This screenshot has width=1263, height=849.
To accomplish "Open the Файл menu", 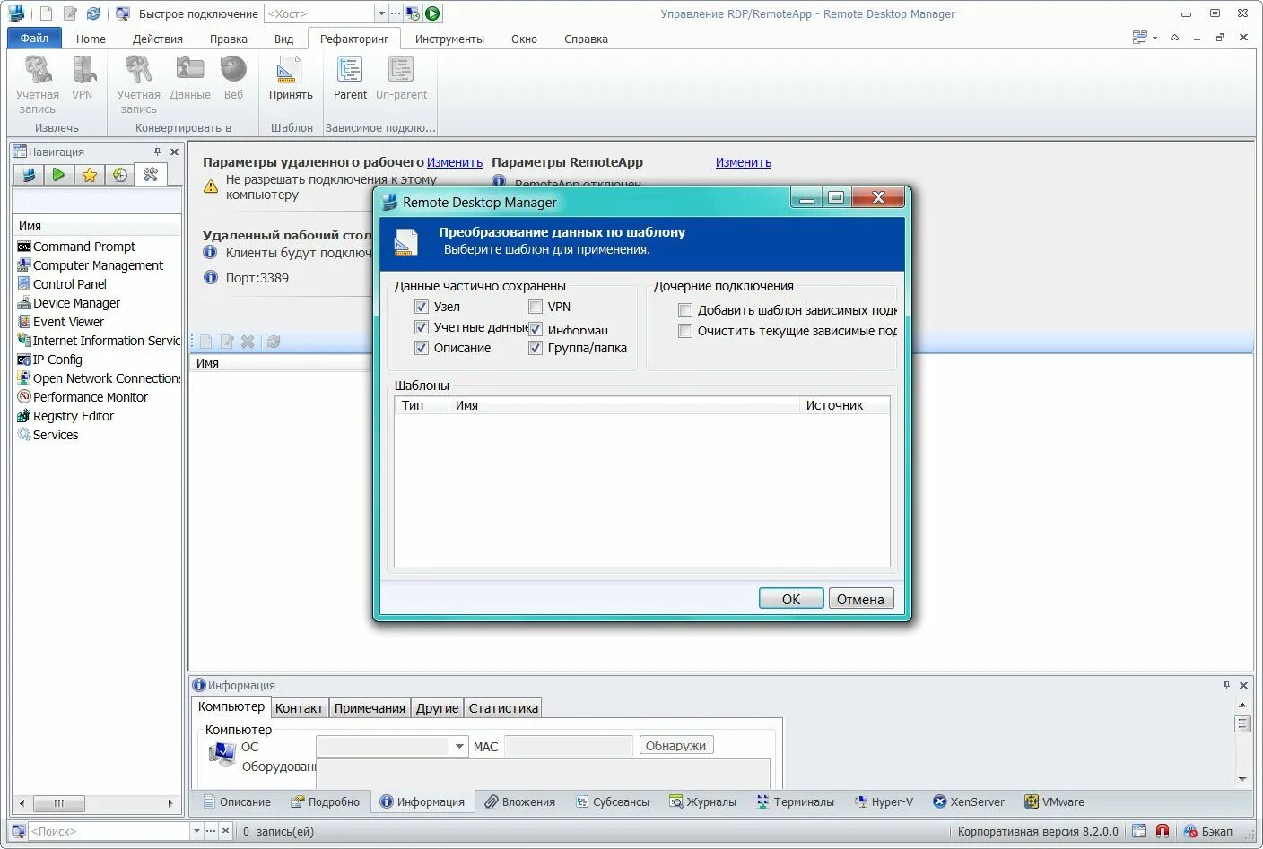I will click(x=34, y=38).
